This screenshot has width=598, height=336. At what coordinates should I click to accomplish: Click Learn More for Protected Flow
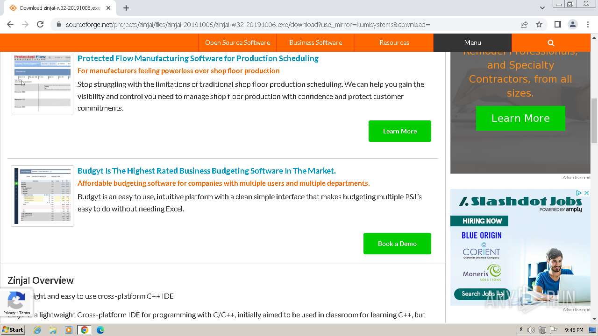400,131
